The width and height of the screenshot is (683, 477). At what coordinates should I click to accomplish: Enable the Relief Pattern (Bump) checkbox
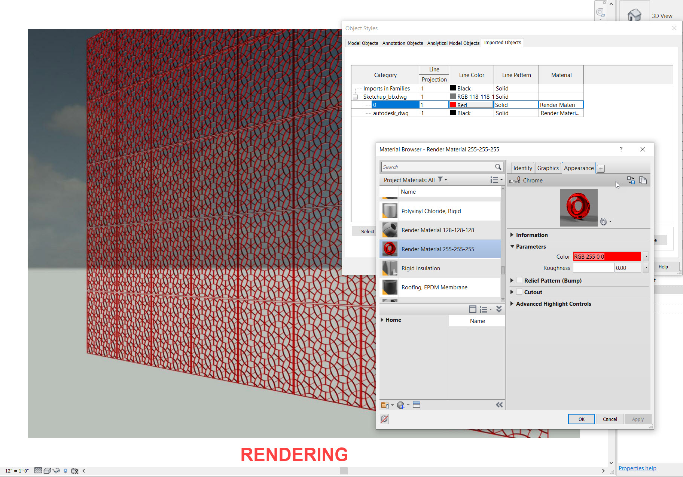(x=519, y=280)
